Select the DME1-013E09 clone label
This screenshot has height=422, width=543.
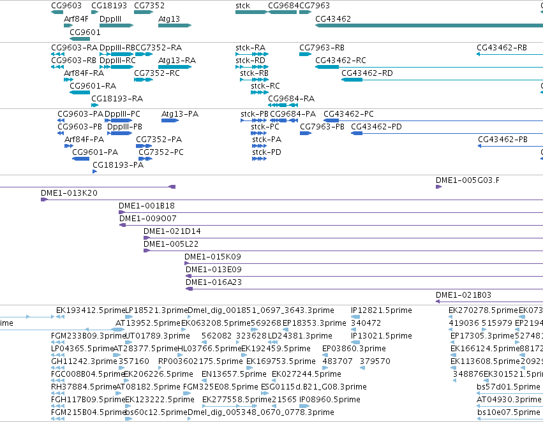[214, 270]
